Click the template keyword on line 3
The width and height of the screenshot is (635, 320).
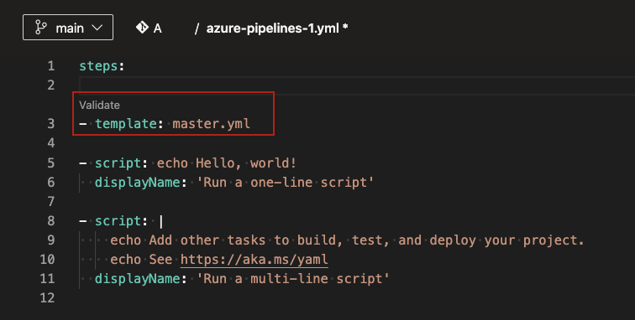coord(126,124)
